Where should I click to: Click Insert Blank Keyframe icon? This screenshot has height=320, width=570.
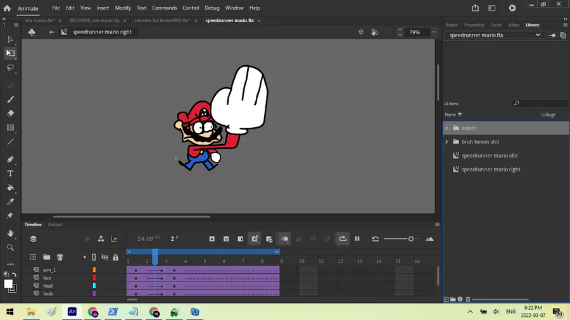pyautogui.click(x=226, y=238)
